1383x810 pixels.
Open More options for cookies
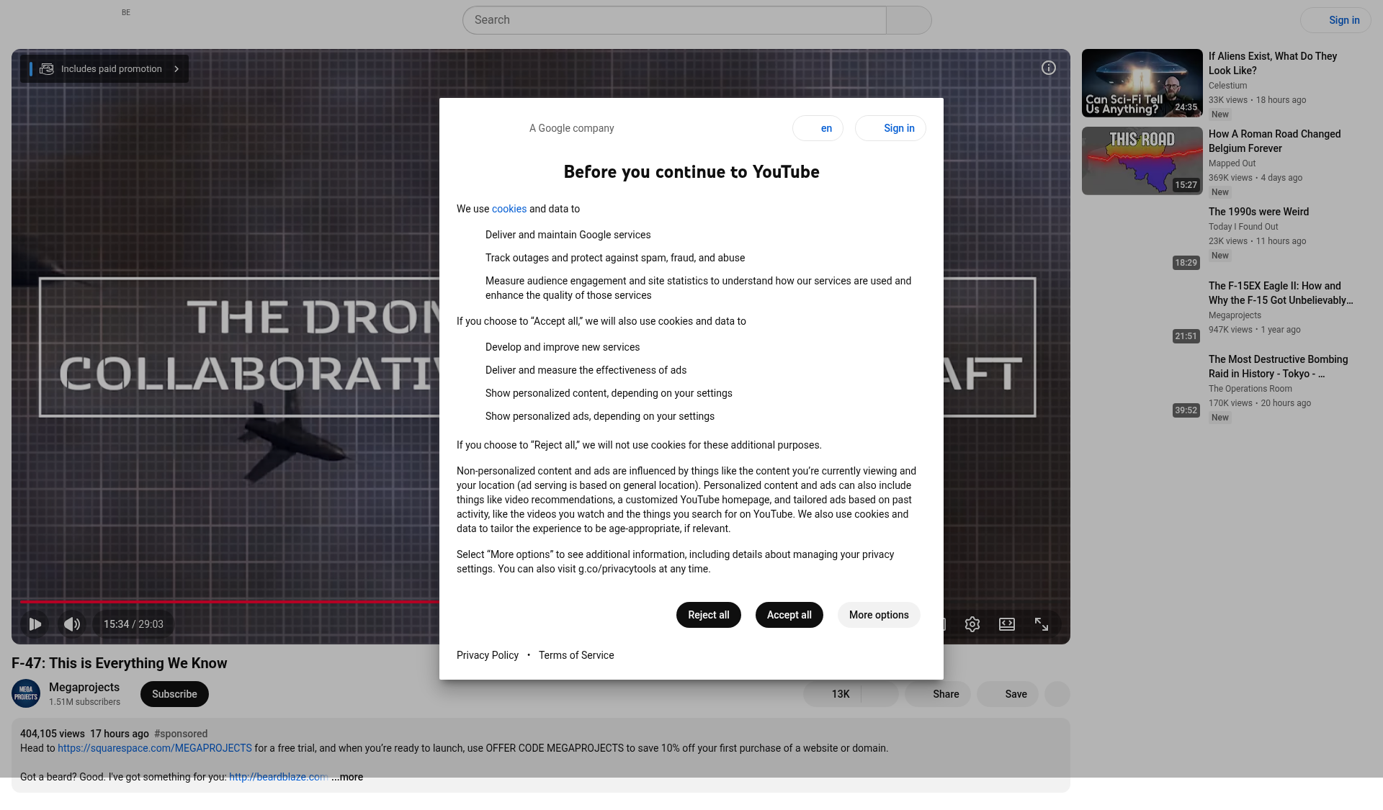[x=878, y=615]
